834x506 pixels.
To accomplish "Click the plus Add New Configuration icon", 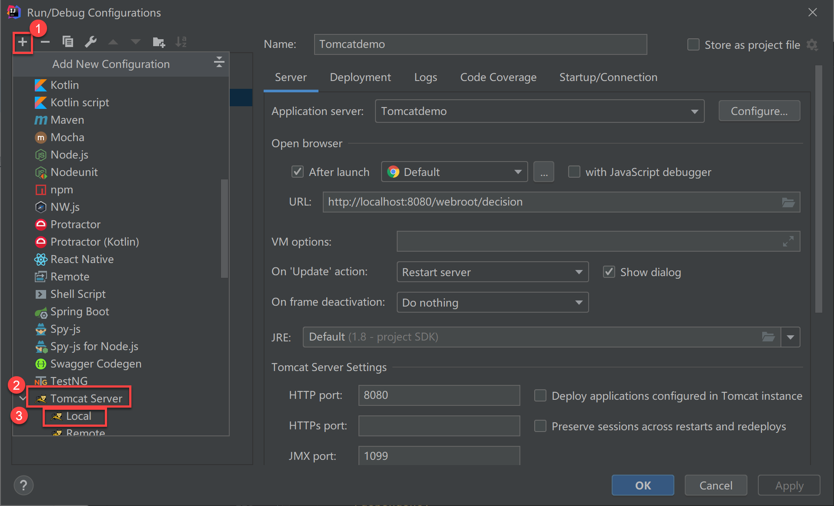I will (x=23, y=42).
